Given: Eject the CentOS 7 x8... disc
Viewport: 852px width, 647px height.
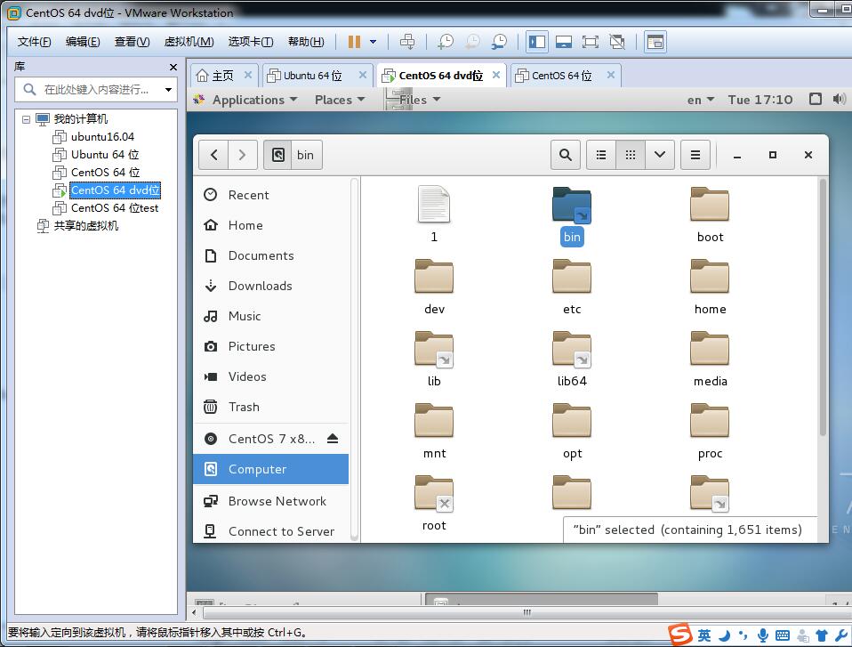Looking at the screenshot, I should (x=333, y=438).
